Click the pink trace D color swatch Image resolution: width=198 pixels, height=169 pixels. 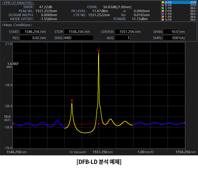pos(163,11)
